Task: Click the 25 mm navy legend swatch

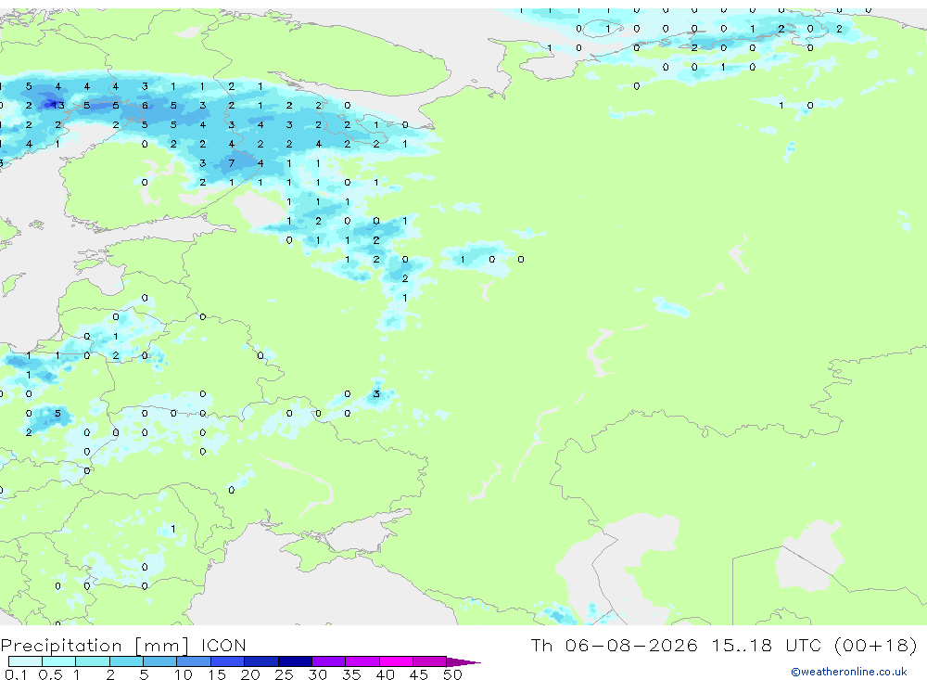Action: (295, 661)
